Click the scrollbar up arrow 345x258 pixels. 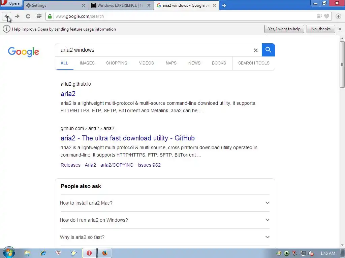[342, 38]
